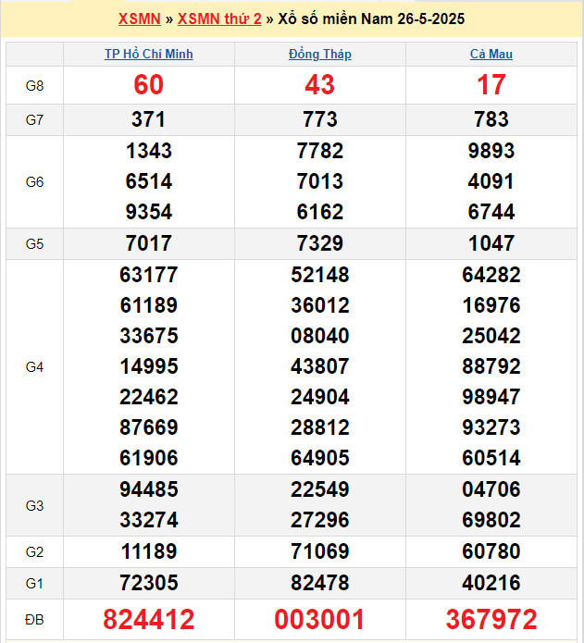This screenshot has height=643, width=584.
Task: Select G5 number 1047
Action: tap(491, 243)
